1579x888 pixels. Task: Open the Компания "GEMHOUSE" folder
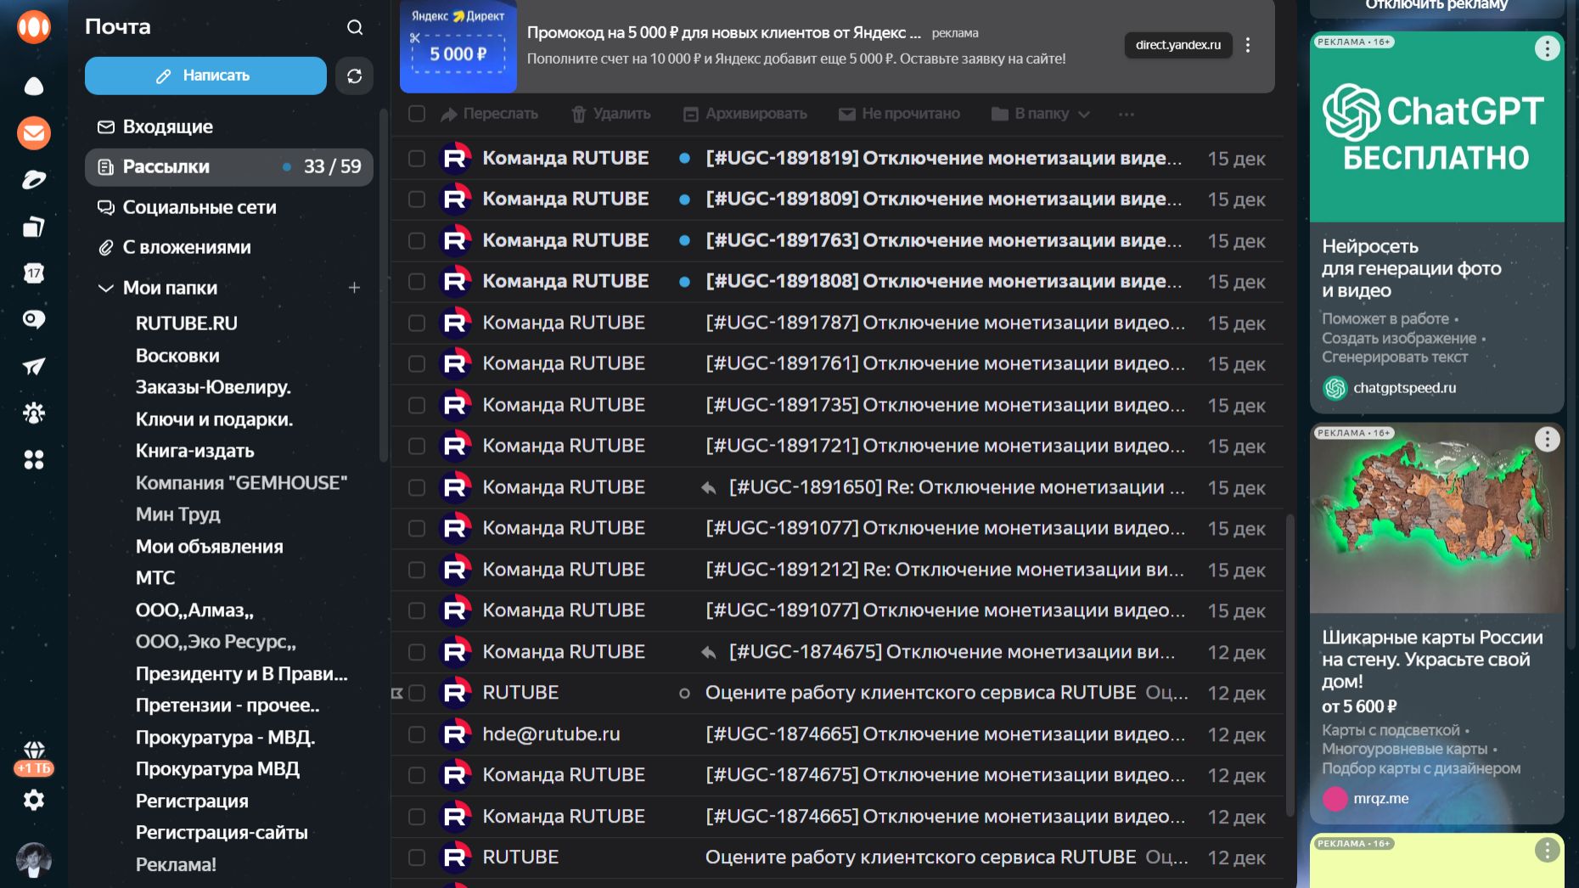click(242, 483)
